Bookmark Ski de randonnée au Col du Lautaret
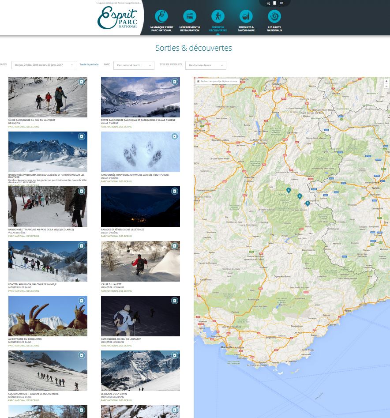 tap(82, 82)
